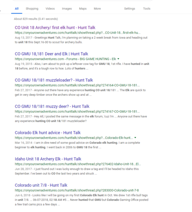The image size is (192, 212).
Task: Open search Tools options
Action: pyautogui.click(x=147, y=8)
